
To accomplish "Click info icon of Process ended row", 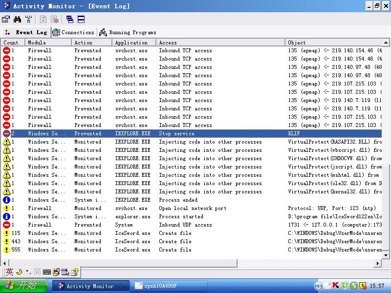I will point(6,200).
